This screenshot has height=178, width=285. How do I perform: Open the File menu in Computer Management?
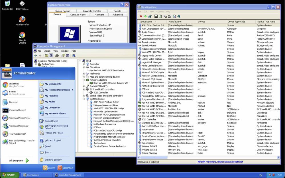[39, 51]
